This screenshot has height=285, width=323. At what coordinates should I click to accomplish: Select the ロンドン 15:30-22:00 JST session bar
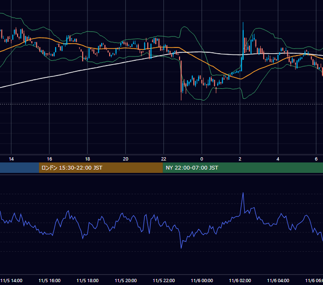coord(101,168)
